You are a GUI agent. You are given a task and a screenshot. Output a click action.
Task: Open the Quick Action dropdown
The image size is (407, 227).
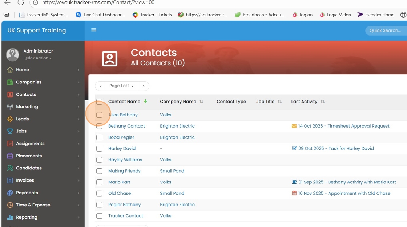37,58
